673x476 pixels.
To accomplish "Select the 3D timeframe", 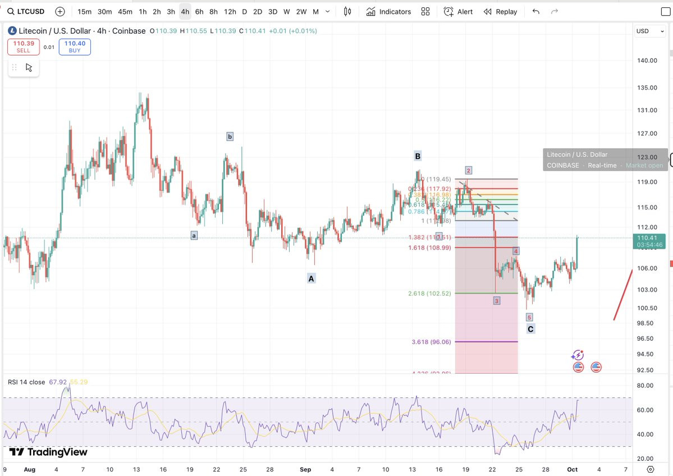I will 273,12.
